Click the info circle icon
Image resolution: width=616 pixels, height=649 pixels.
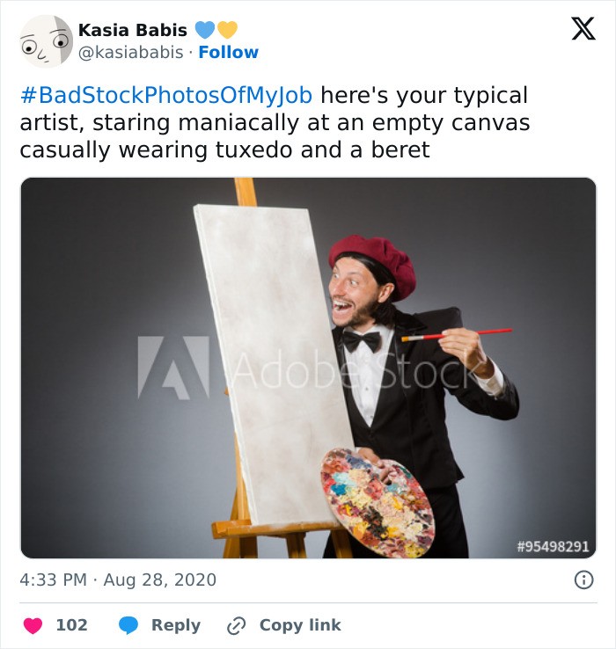[x=583, y=580]
